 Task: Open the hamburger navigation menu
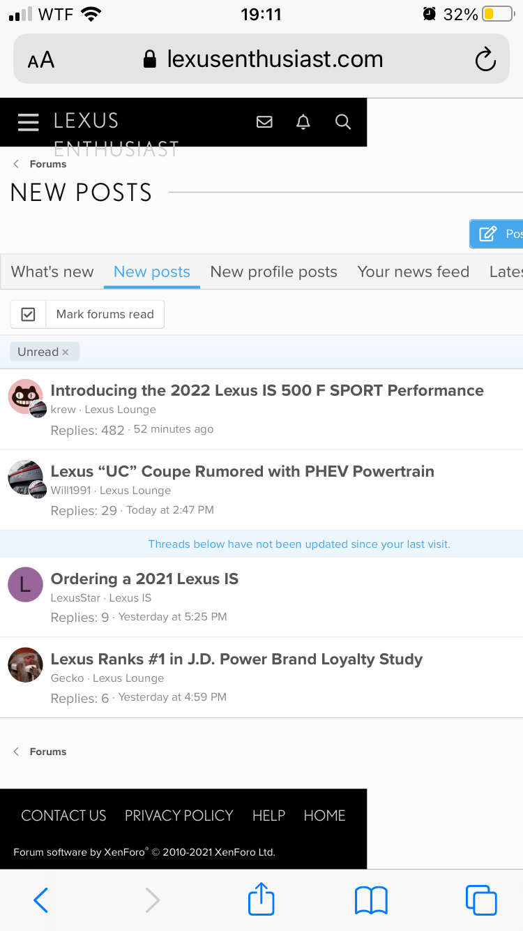(29, 122)
